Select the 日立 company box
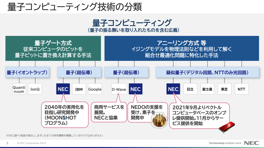The image size is (264, 148). [190, 89]
